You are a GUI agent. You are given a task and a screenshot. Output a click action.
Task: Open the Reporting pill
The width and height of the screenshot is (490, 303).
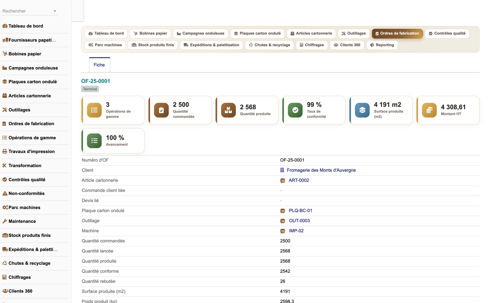(382, 45)
